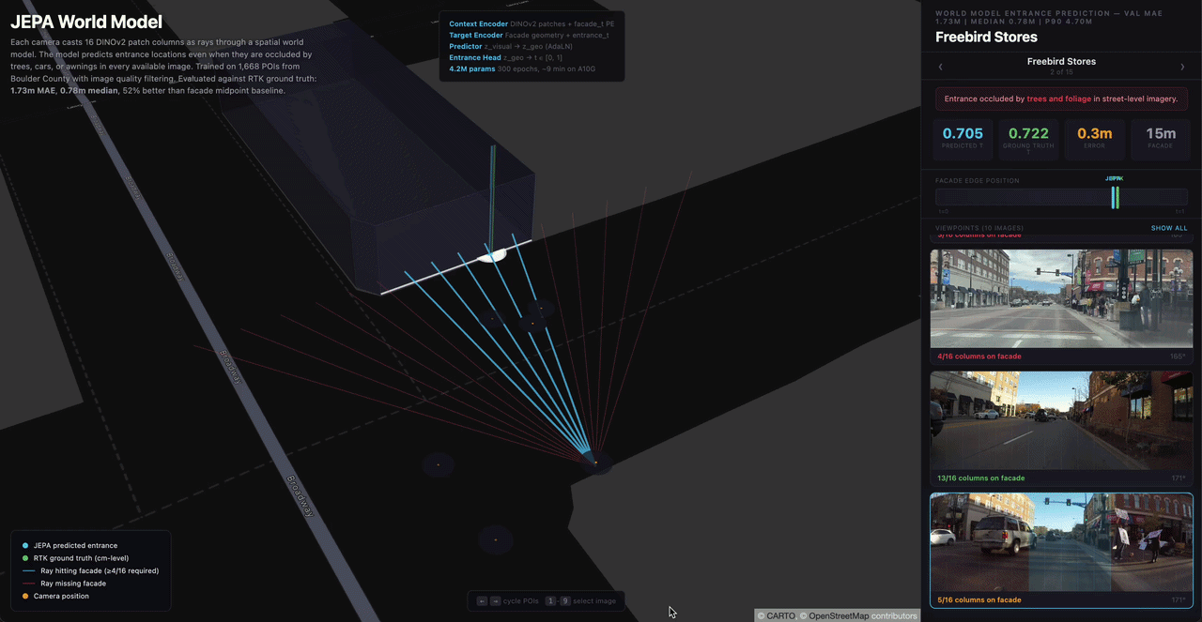Click the entrance marker on the building facade

coord(491,254)
